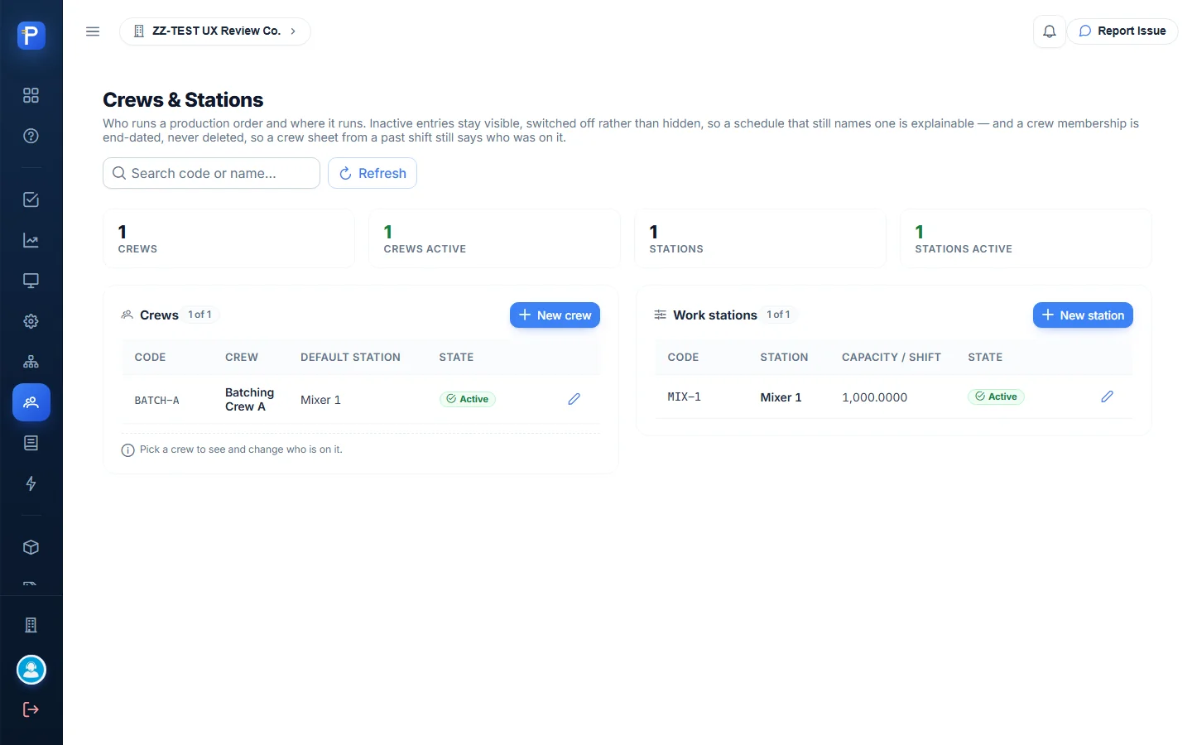Open the help question-mark icon in sidebar
The height and width of the screenshot is (745, 1192).
pyautogui.click(x=31, y=136)
